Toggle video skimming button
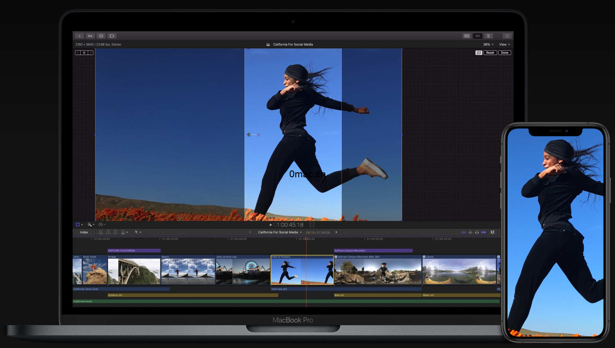This screenshot has width=615, height=348. tap(464, 232)
